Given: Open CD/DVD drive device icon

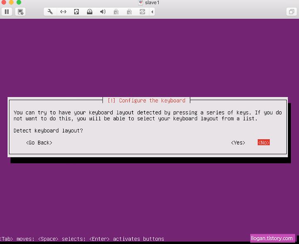Looking at the screenshot, I should pos(90,12).
